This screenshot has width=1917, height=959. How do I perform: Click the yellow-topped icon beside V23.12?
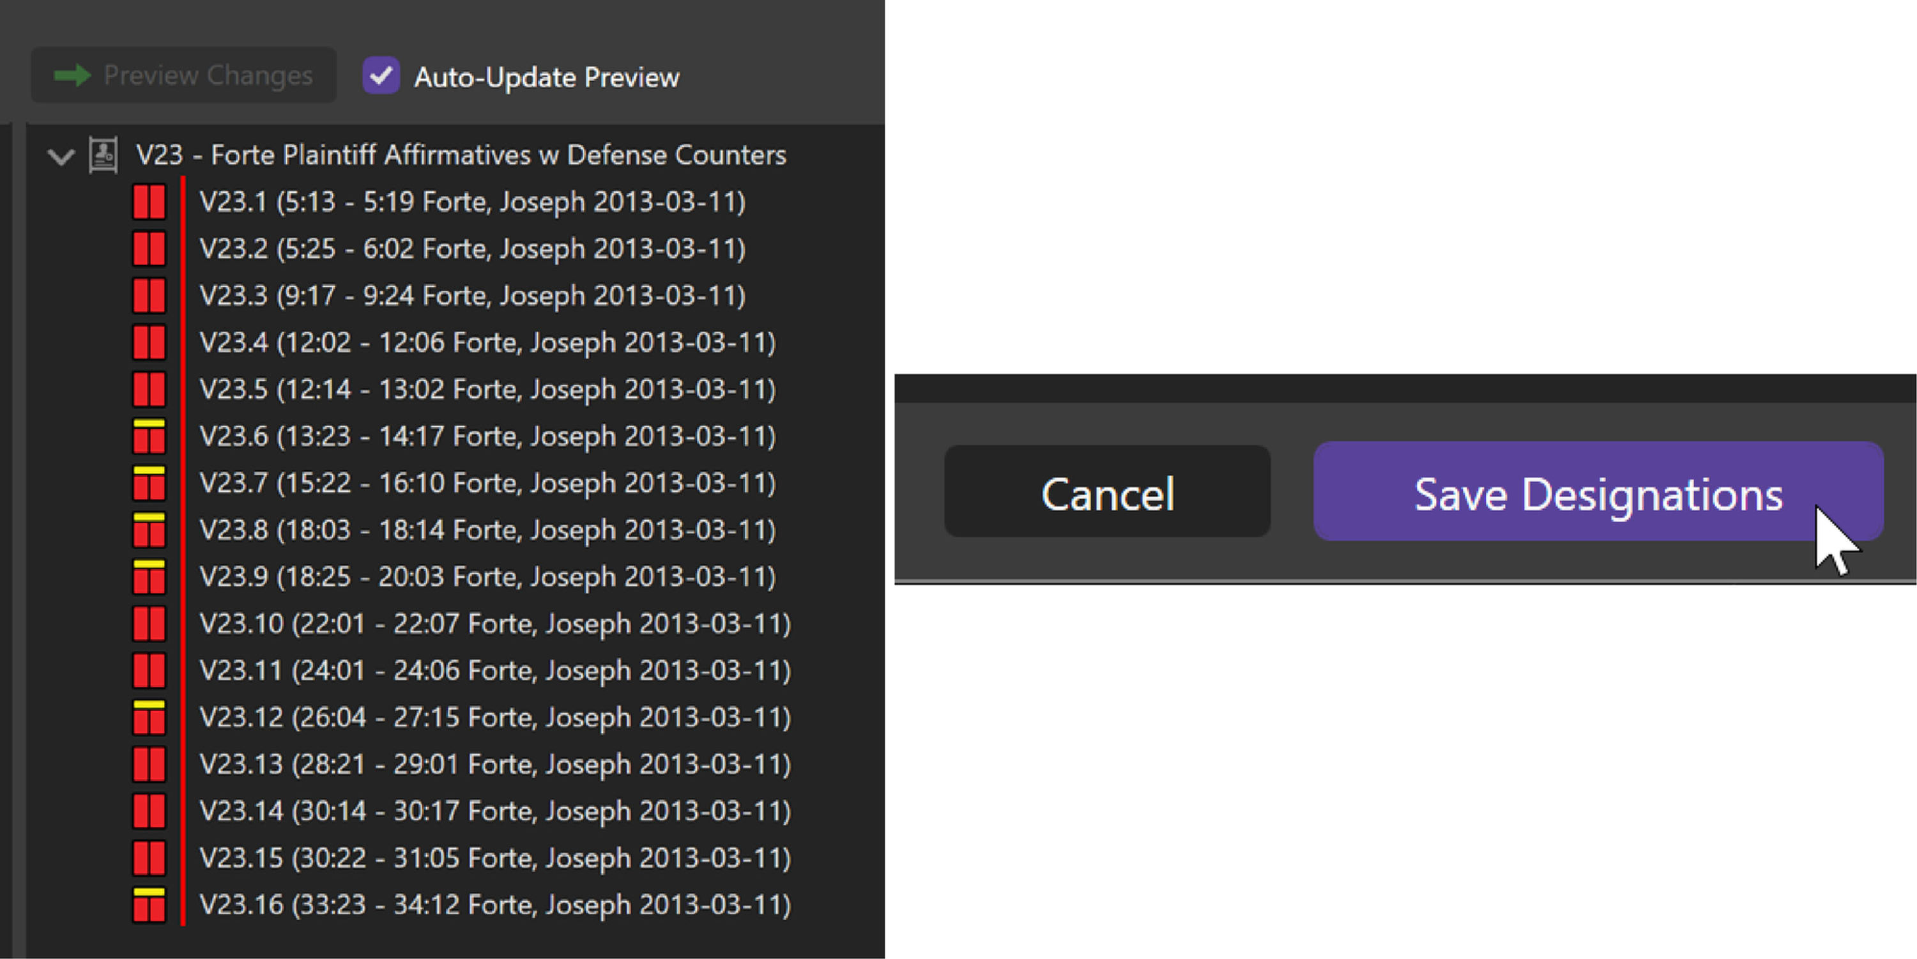click(x=149, y=717)
